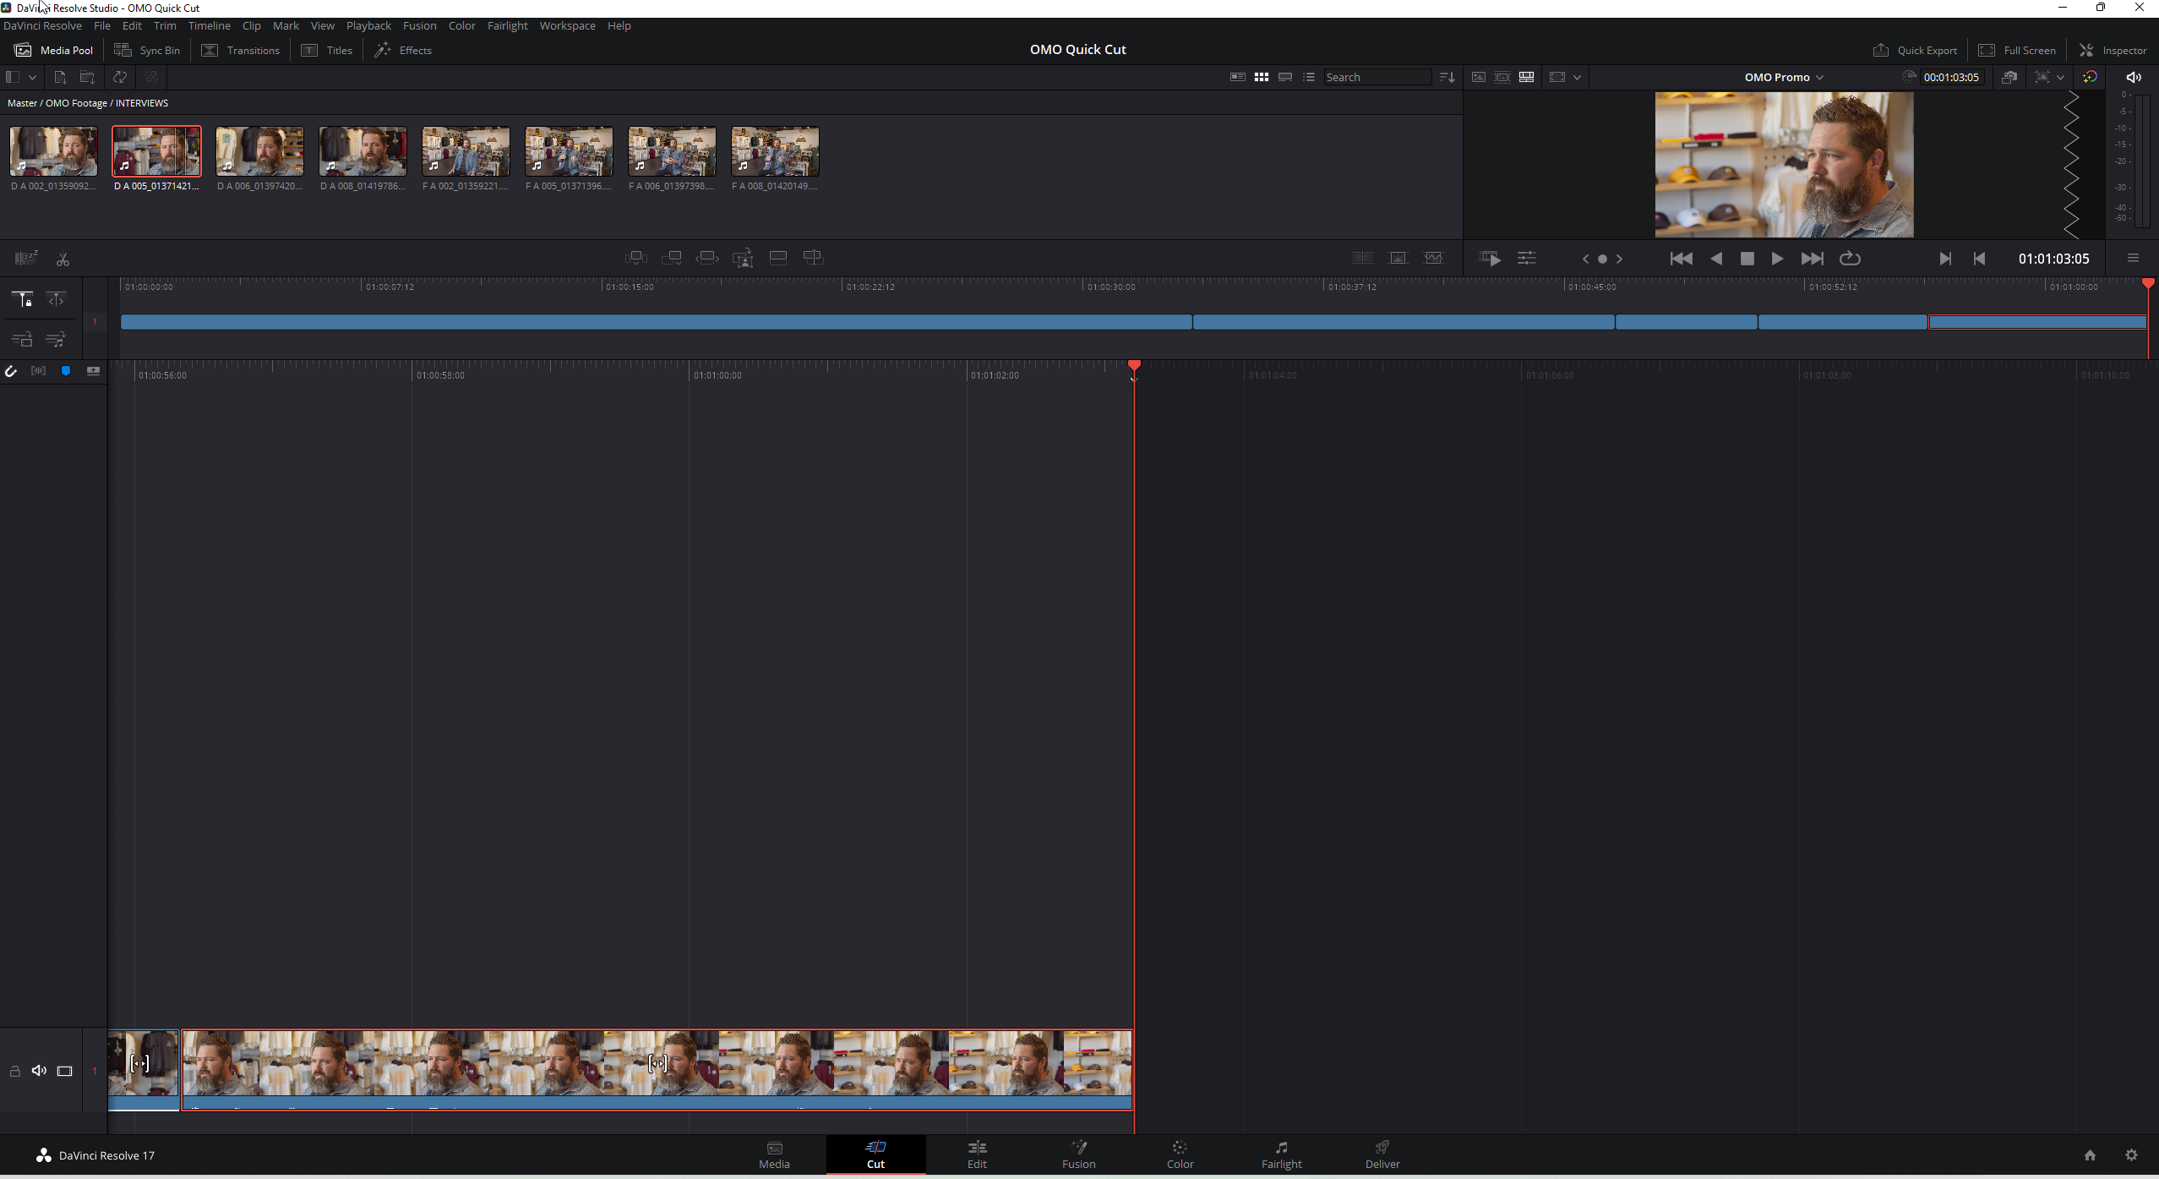Click the Append edit icon

pos(672,258)
